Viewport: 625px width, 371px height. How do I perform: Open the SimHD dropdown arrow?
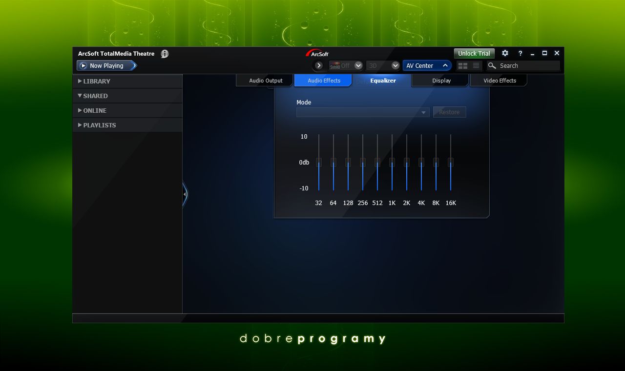pyautogui.click(x=358, y=65)
